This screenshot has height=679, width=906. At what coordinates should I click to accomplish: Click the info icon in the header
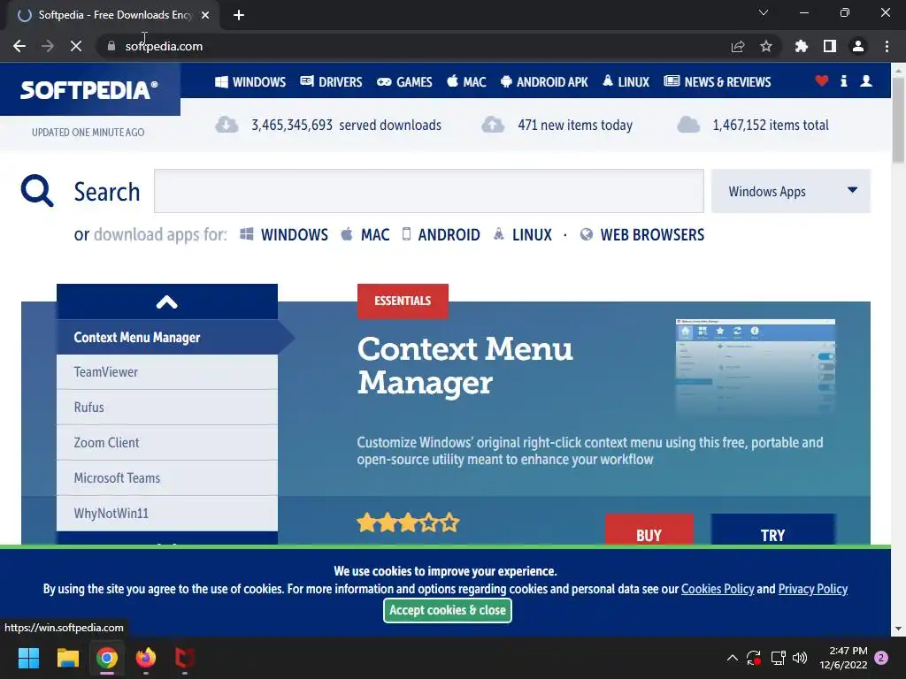(843, 81)
